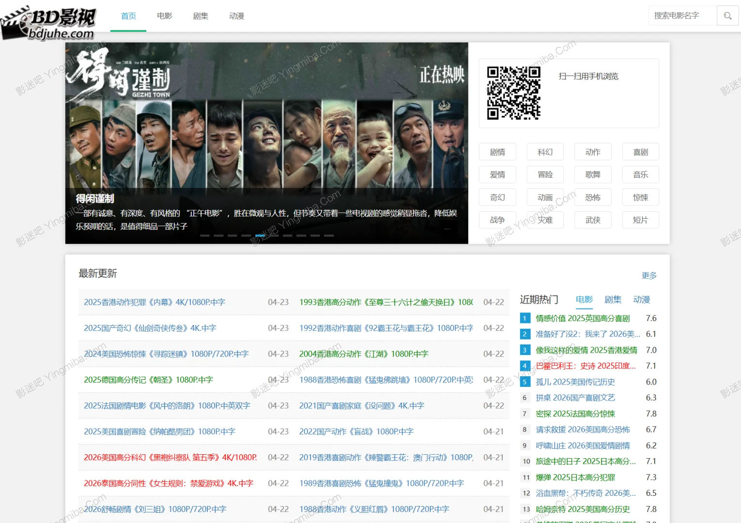Switch to the 动漫 navigation tab
Screen dimensions: 741x523
236,15
